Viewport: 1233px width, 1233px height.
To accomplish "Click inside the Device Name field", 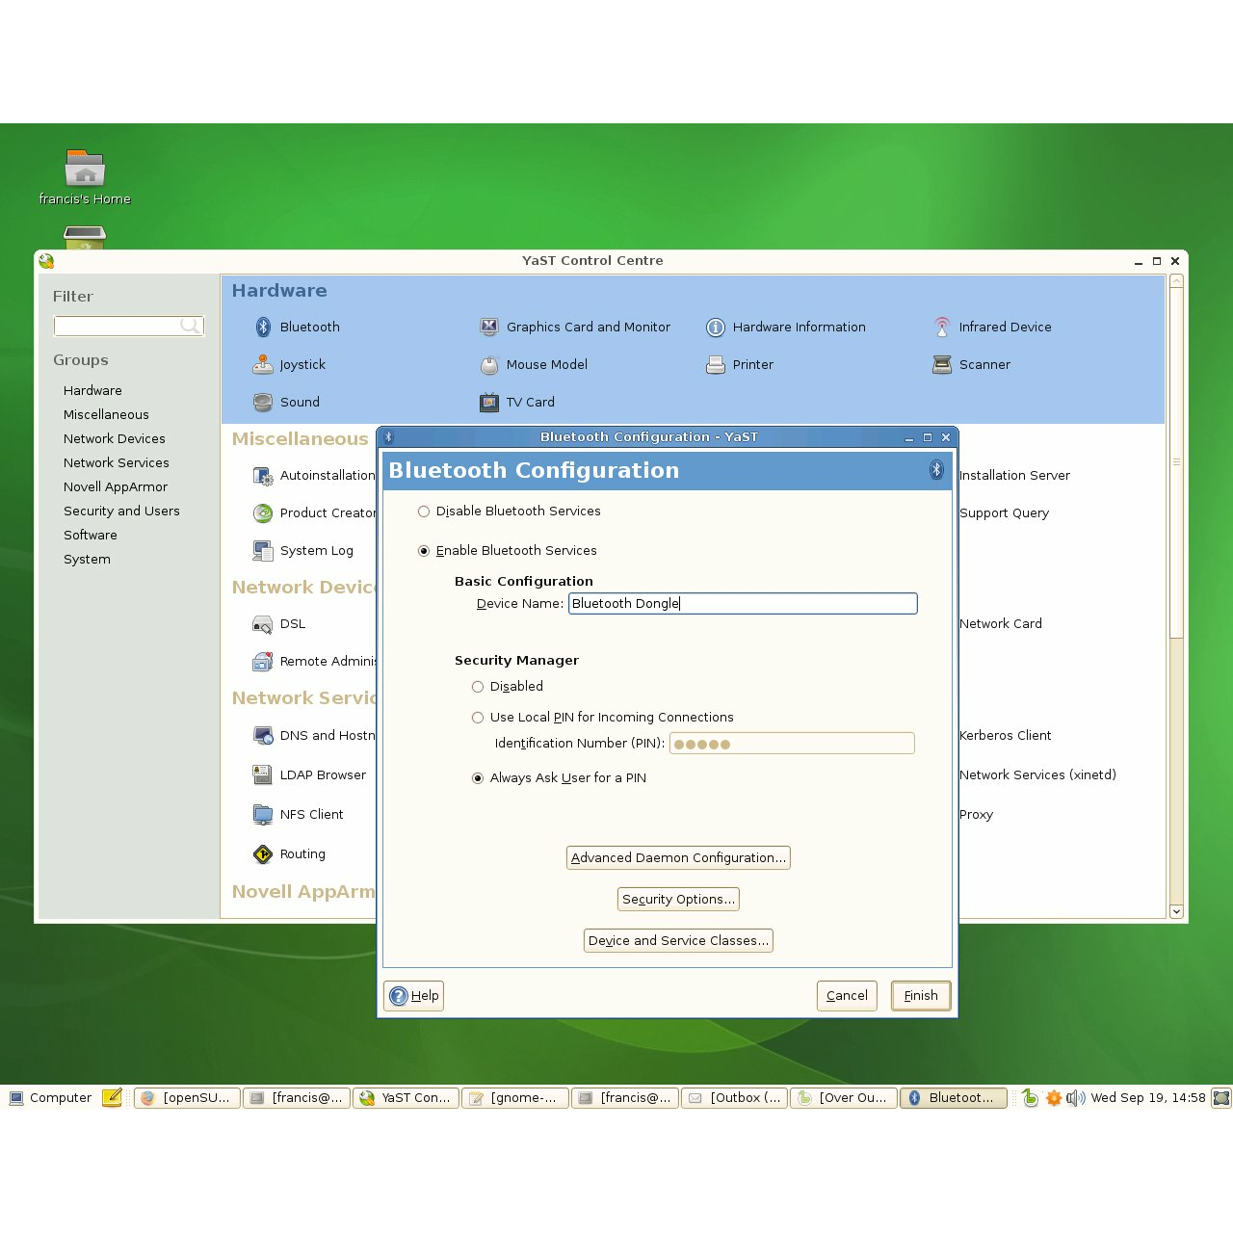I will 742,603.
